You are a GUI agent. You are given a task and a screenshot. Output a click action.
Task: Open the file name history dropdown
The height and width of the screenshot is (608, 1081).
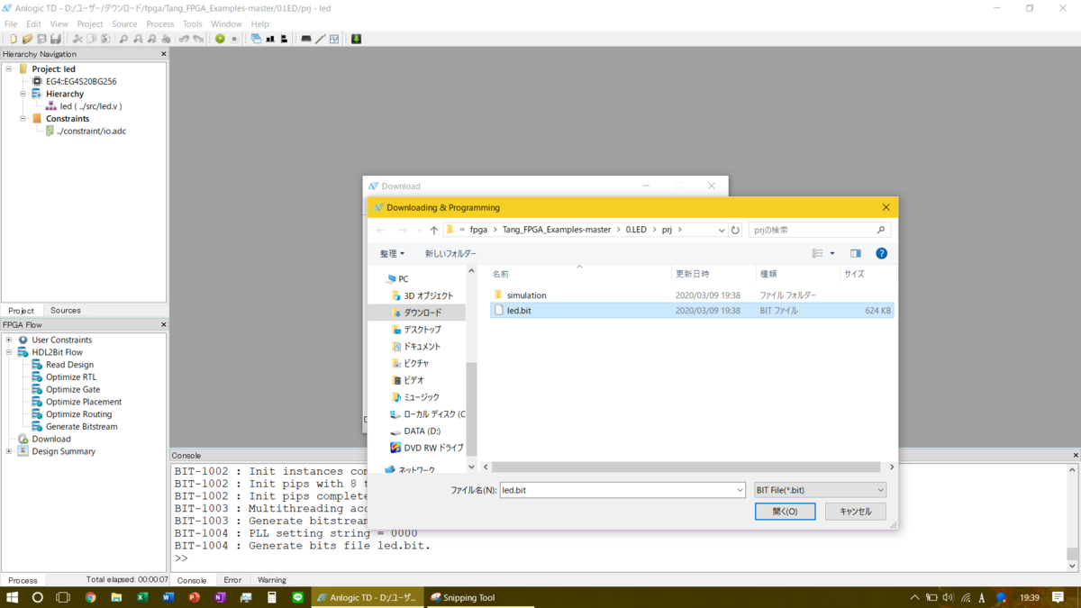point(740,490)
